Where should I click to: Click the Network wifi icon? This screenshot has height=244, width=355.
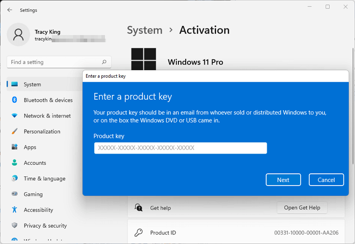[x=15, y=115]
